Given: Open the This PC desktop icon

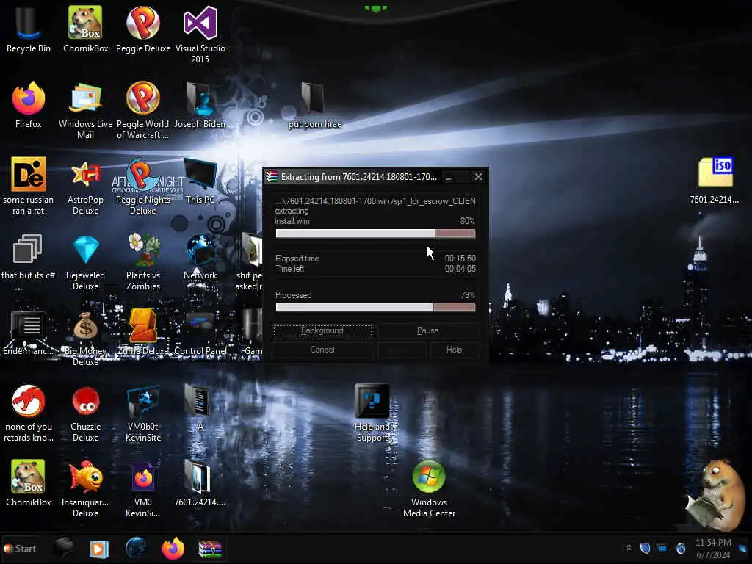Looking at the screenshot, I should pos(200,181).
